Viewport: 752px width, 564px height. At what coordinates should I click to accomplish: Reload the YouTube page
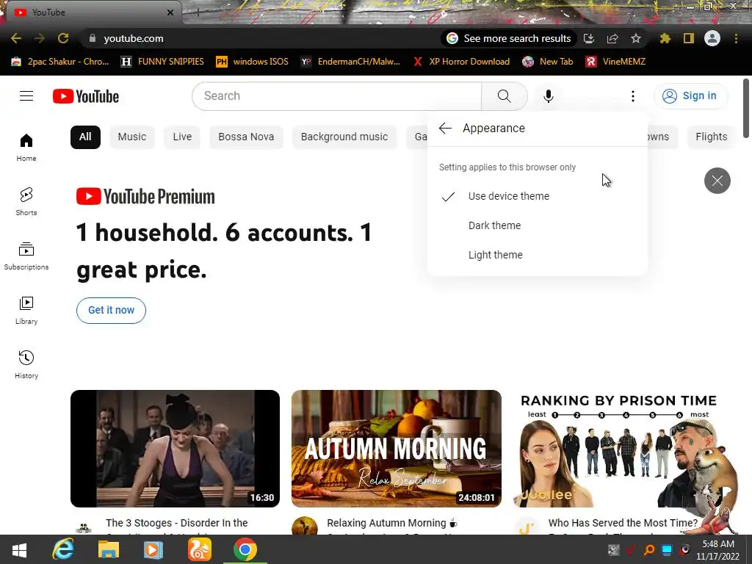(63, 38)
